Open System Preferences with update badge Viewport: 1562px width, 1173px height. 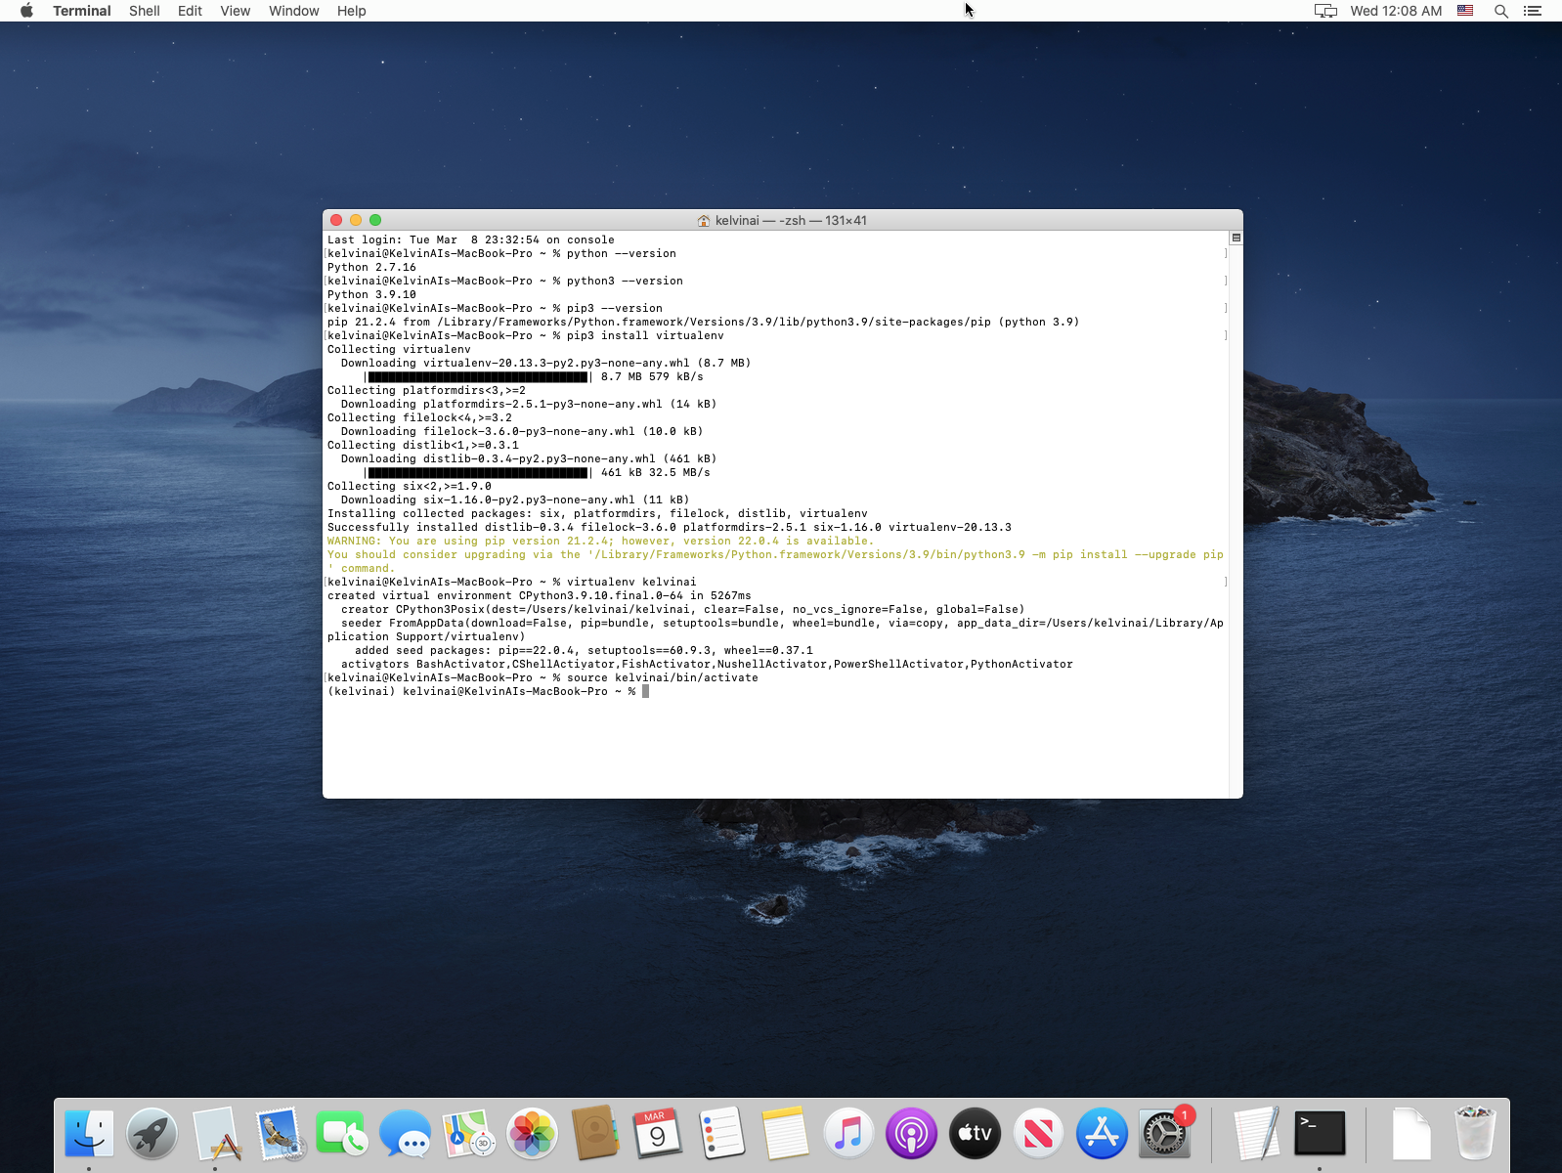click(x=1164, y=1134)
